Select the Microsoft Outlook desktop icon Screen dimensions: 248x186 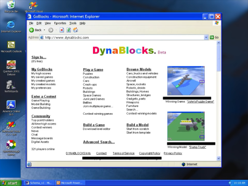point(11,47)
